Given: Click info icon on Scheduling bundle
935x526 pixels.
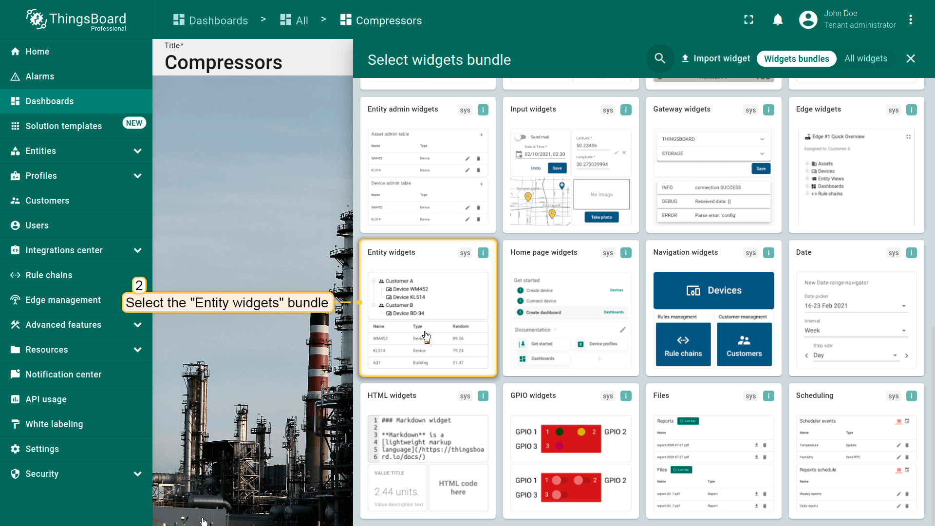Looking at the screenshot, I should pos(911,396).
